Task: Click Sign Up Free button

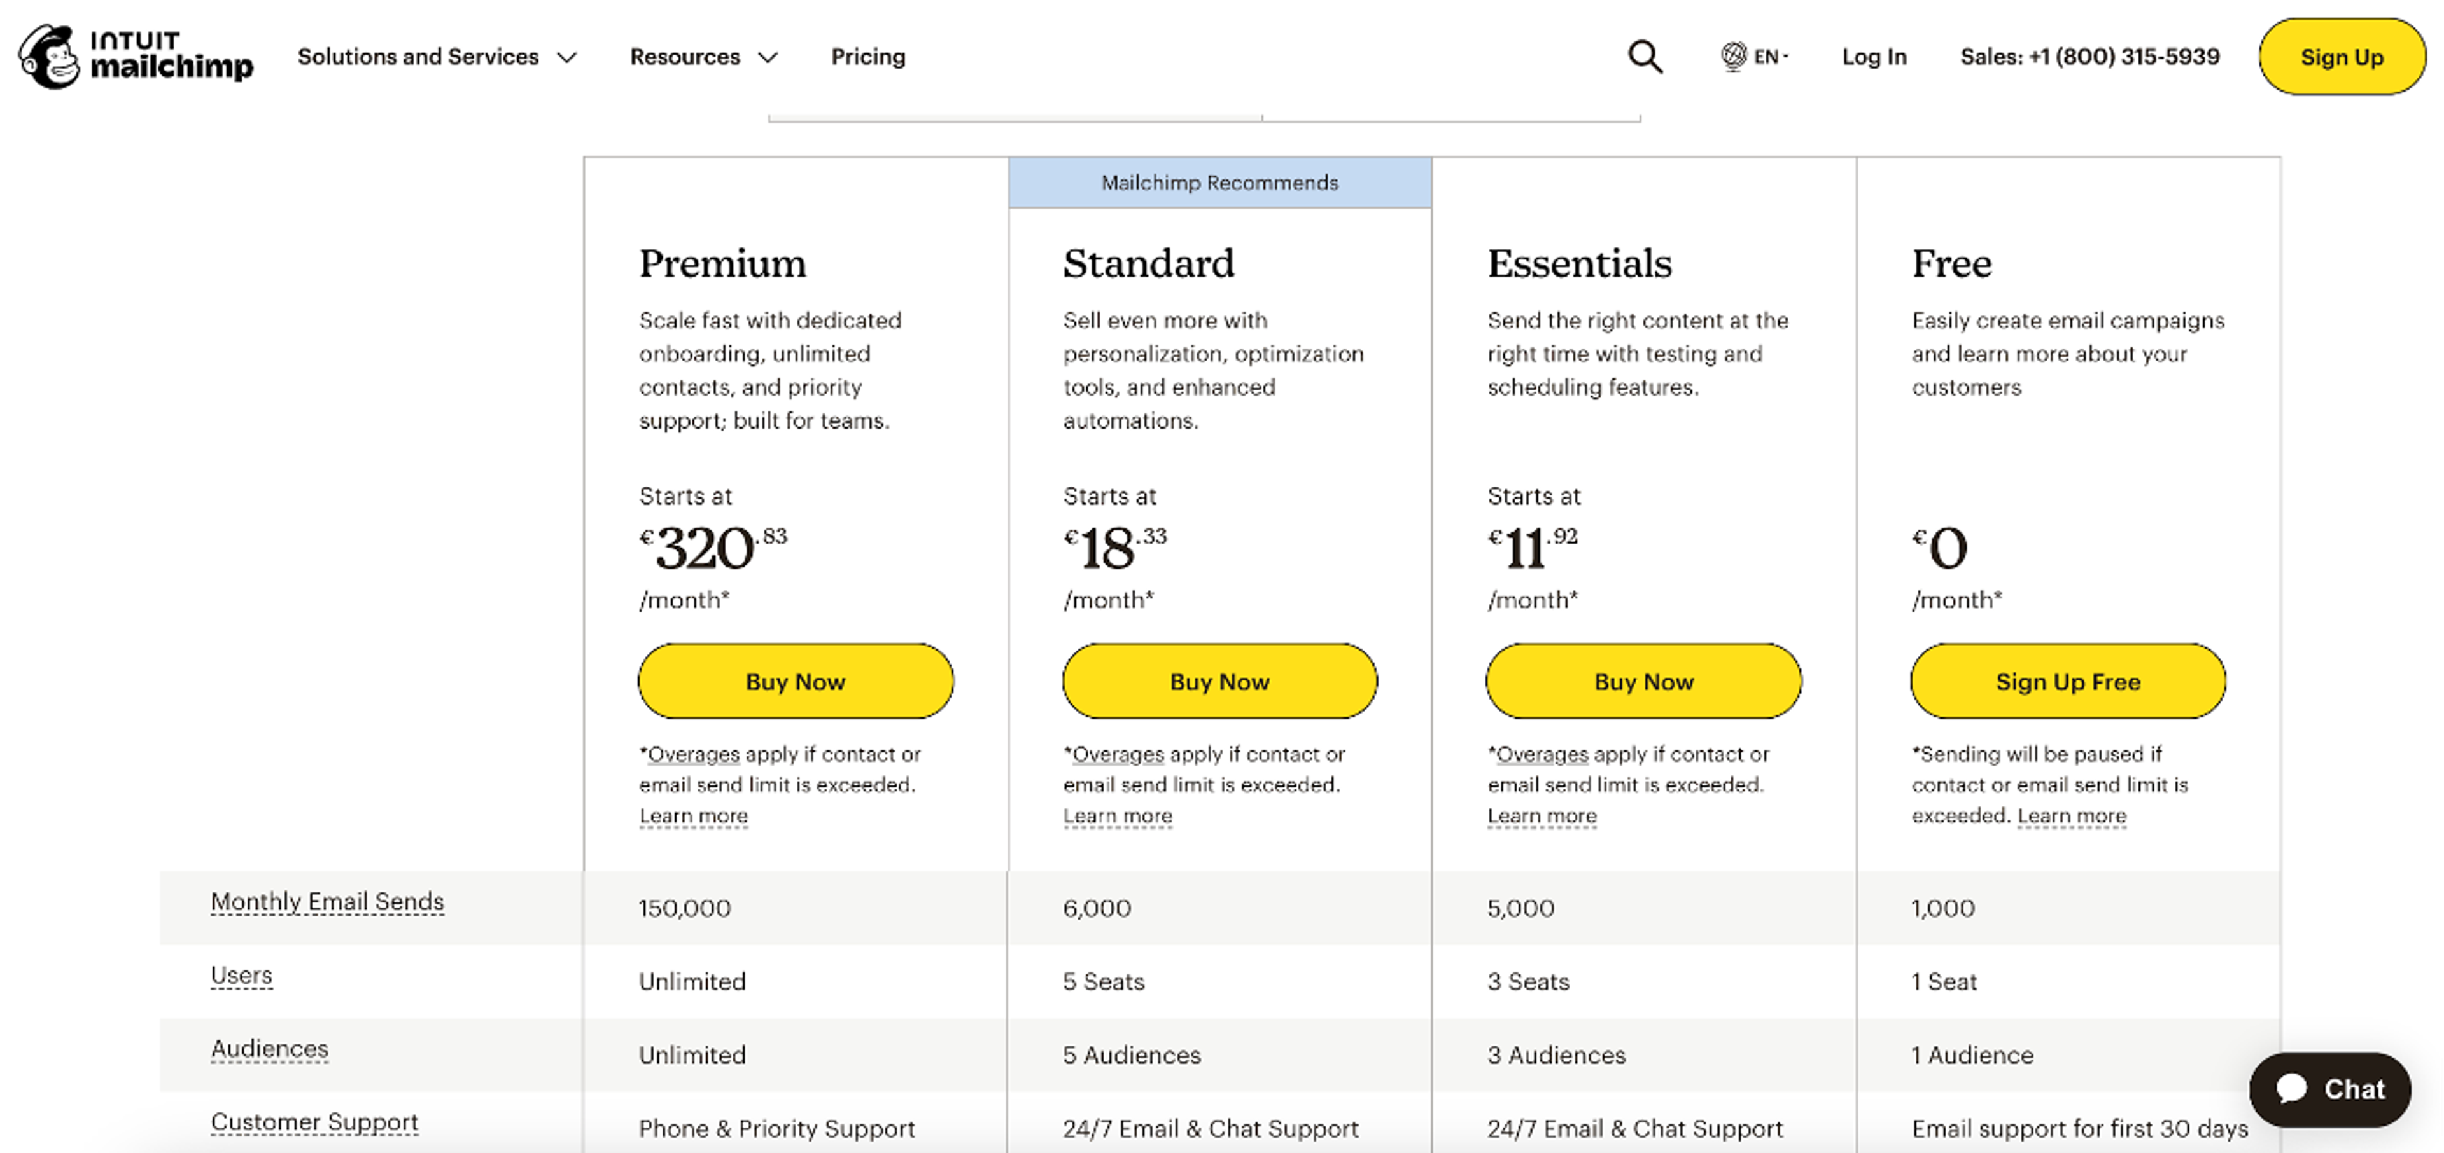Action: 2067,681
